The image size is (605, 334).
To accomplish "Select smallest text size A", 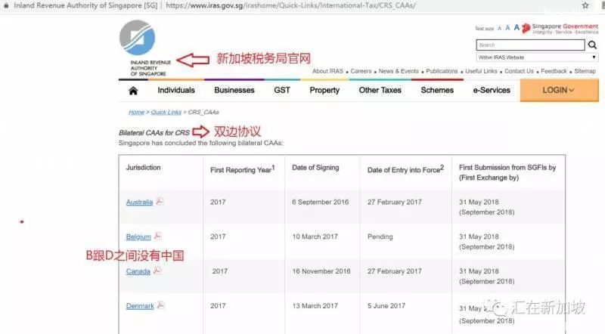I will [x=499, y=29].
